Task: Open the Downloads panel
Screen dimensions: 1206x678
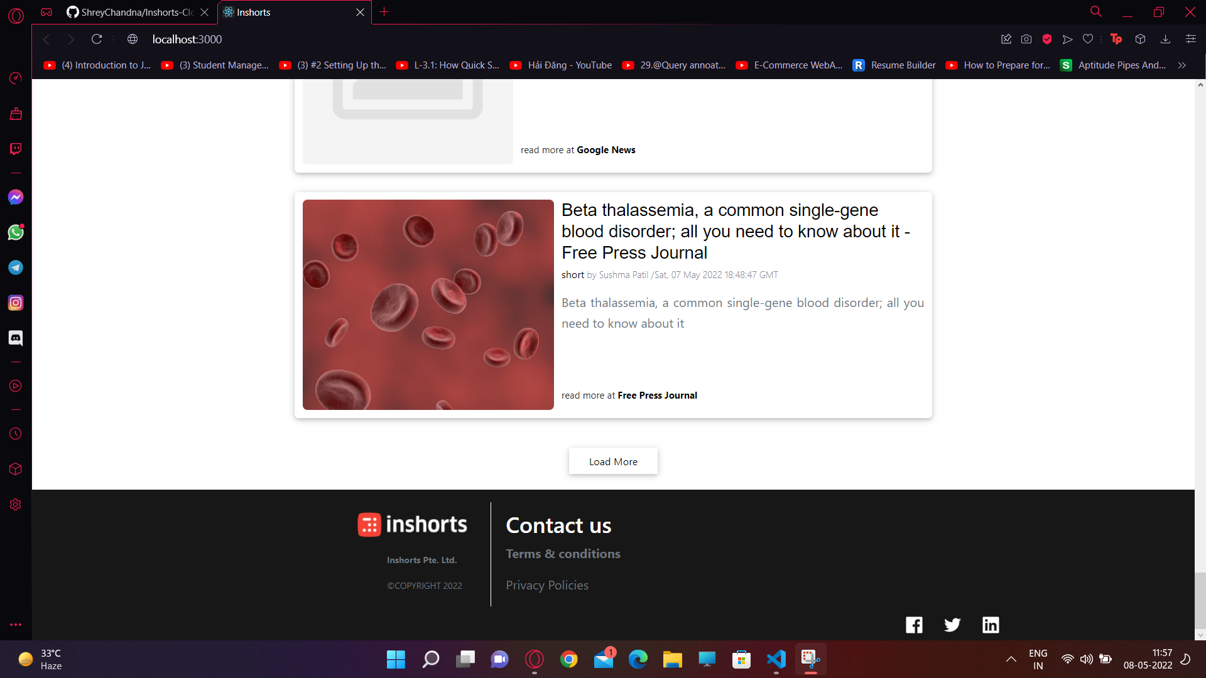Action: click(x=1166, y=39)
